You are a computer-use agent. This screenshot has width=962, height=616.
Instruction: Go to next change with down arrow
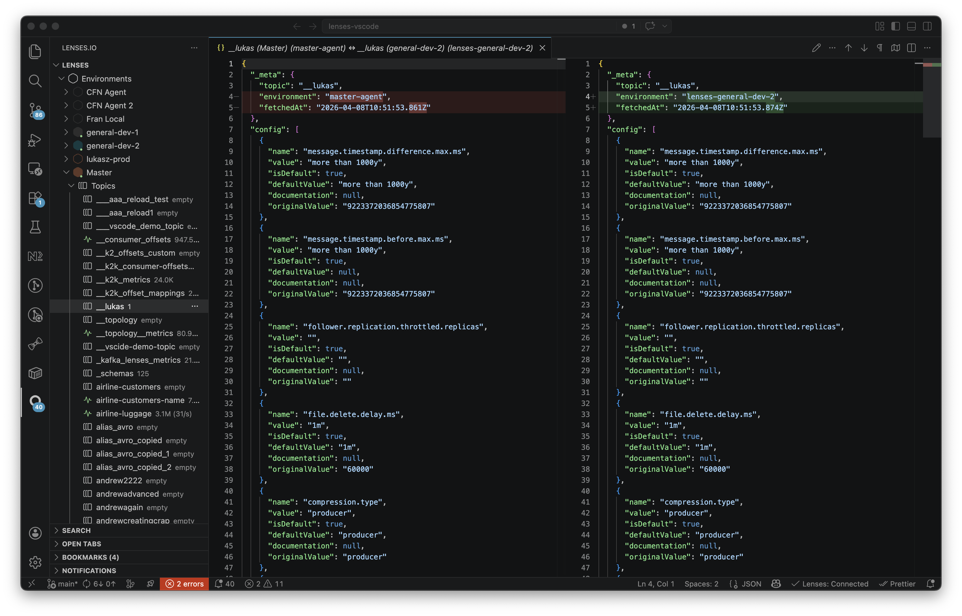coord(864,48)
